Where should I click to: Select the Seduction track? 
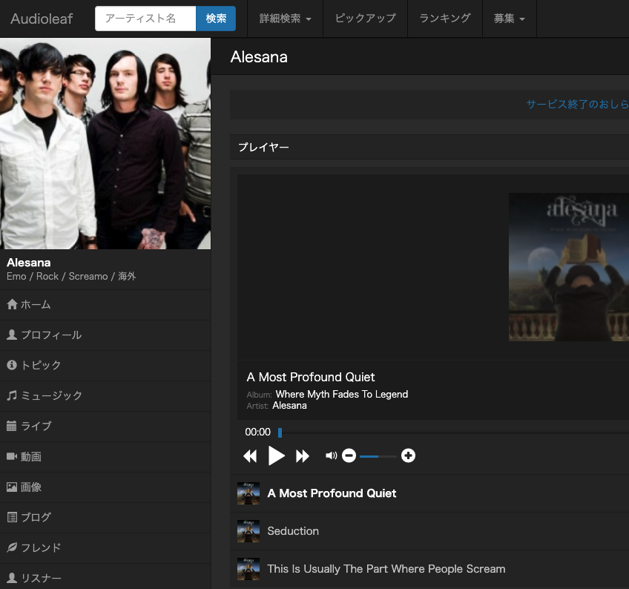tap(293, 531)
